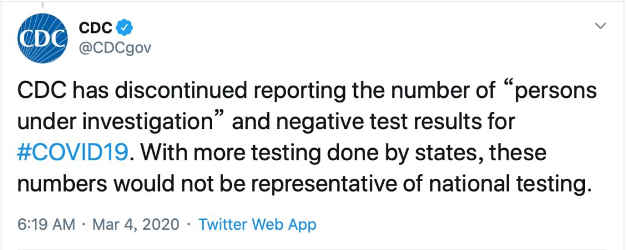Viewport: 626px width, 250px height.
Task: Visit the @CDCgov handle
Action: coord(114,47)
